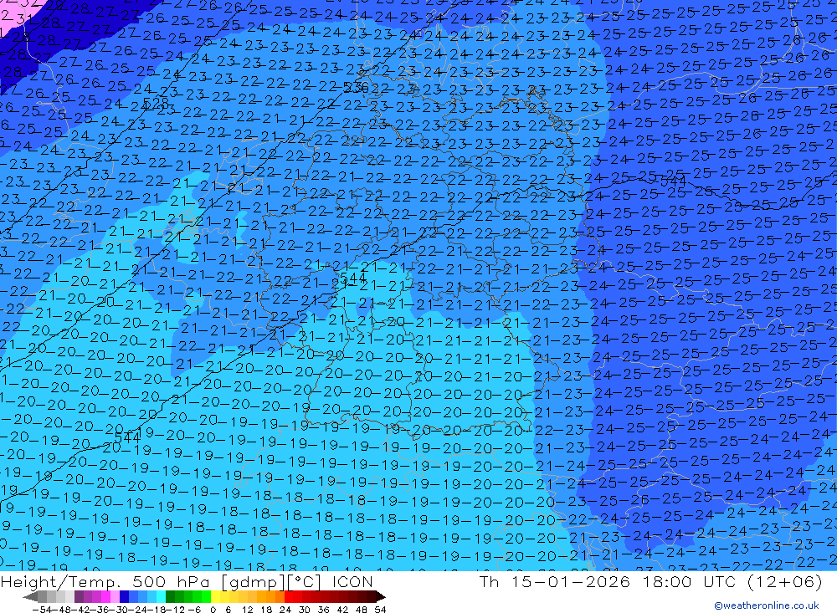Screen dimensions: 837x613
Task: Choose the bright magenta legend swatch
Action: pos(105,597)
